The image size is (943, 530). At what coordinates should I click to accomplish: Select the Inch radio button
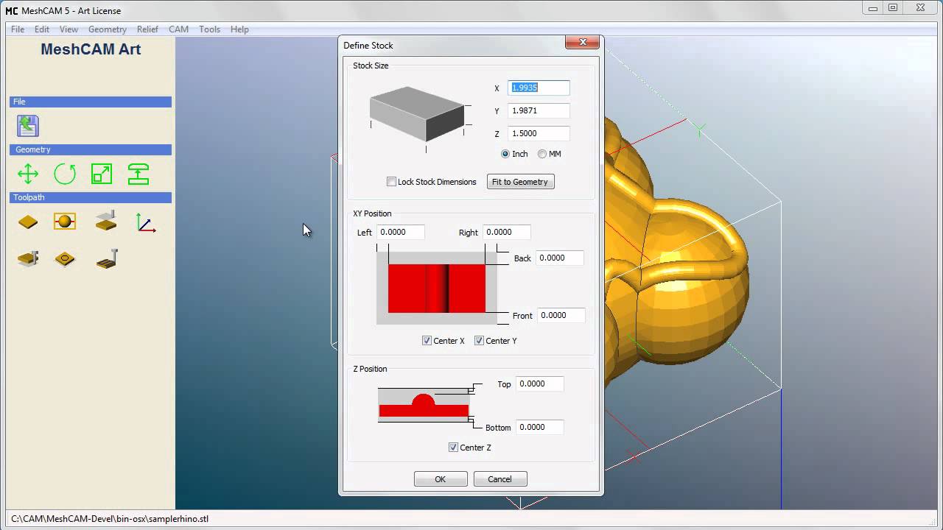click(x=505, y=154)
